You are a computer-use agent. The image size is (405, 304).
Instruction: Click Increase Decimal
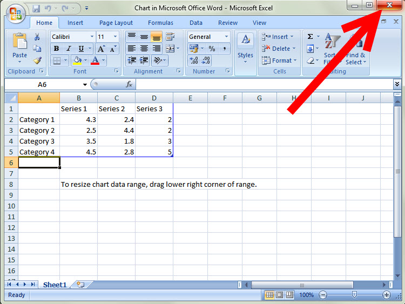click(194, 60)
